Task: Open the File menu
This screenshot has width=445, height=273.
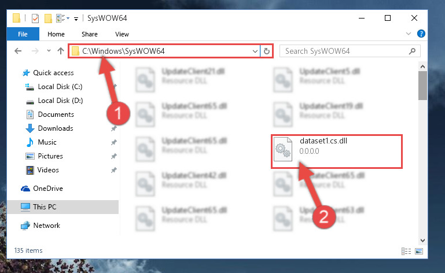Action: point(23,34)
